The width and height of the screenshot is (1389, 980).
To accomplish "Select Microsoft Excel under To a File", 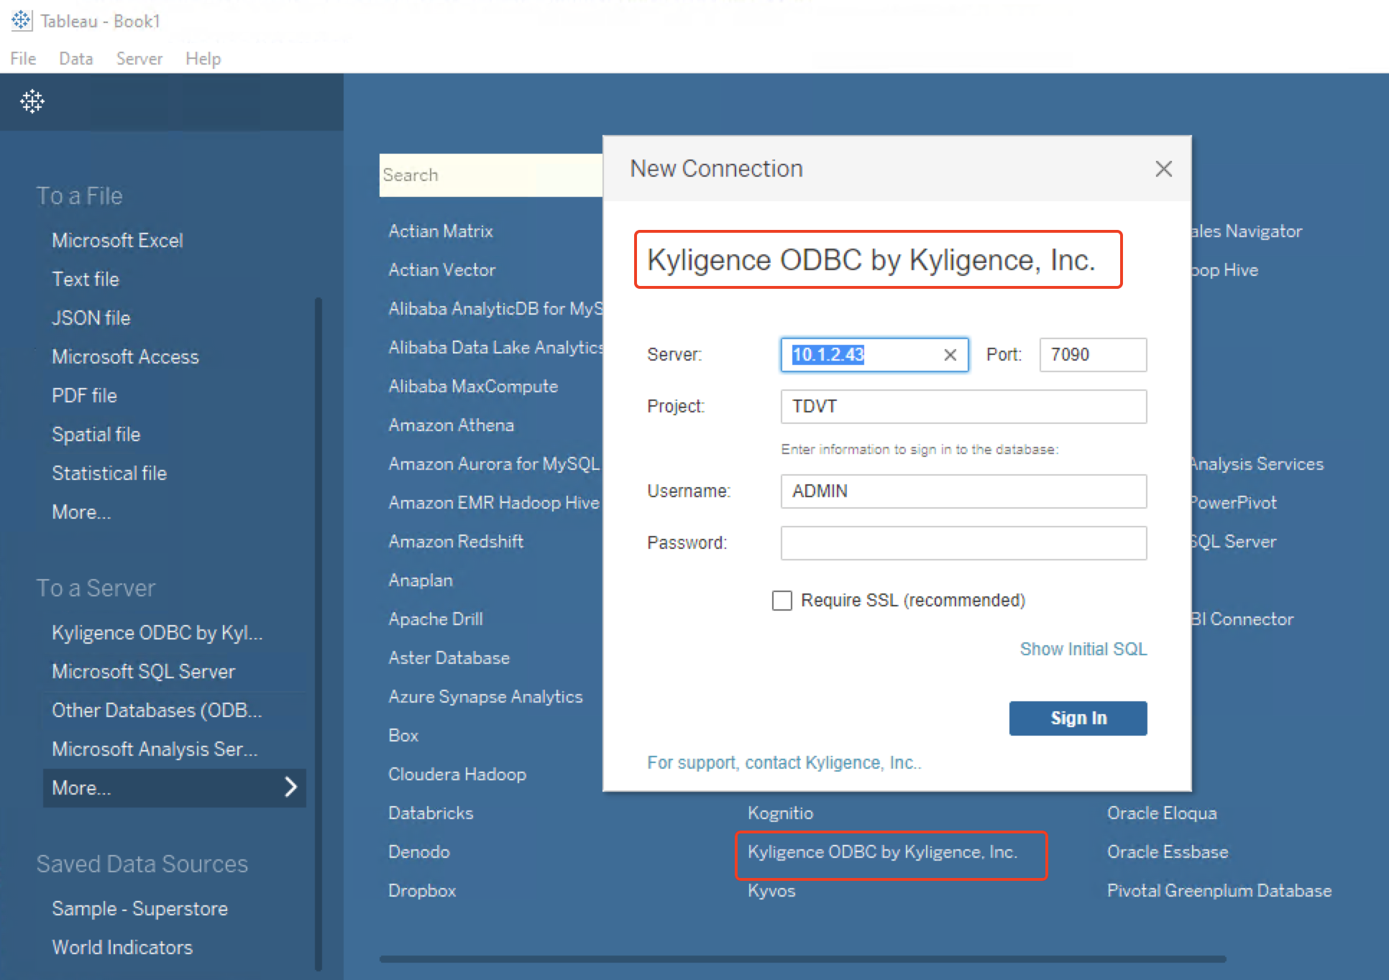I will 117,240.
